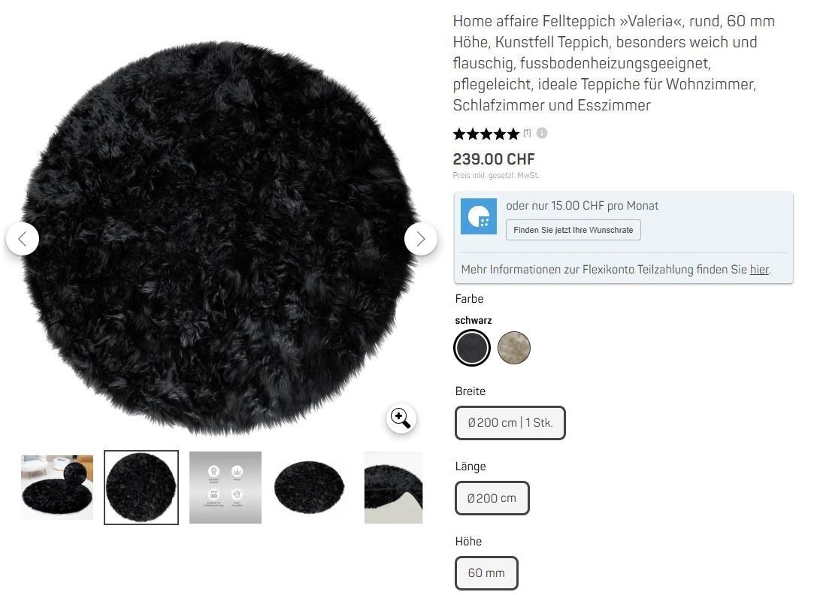Image resolution: width=814 pixels, height=595 pixels.
Task: Click Finden Sie jetzt Ihre Wunschrate
Action: [x=573, y=230]
